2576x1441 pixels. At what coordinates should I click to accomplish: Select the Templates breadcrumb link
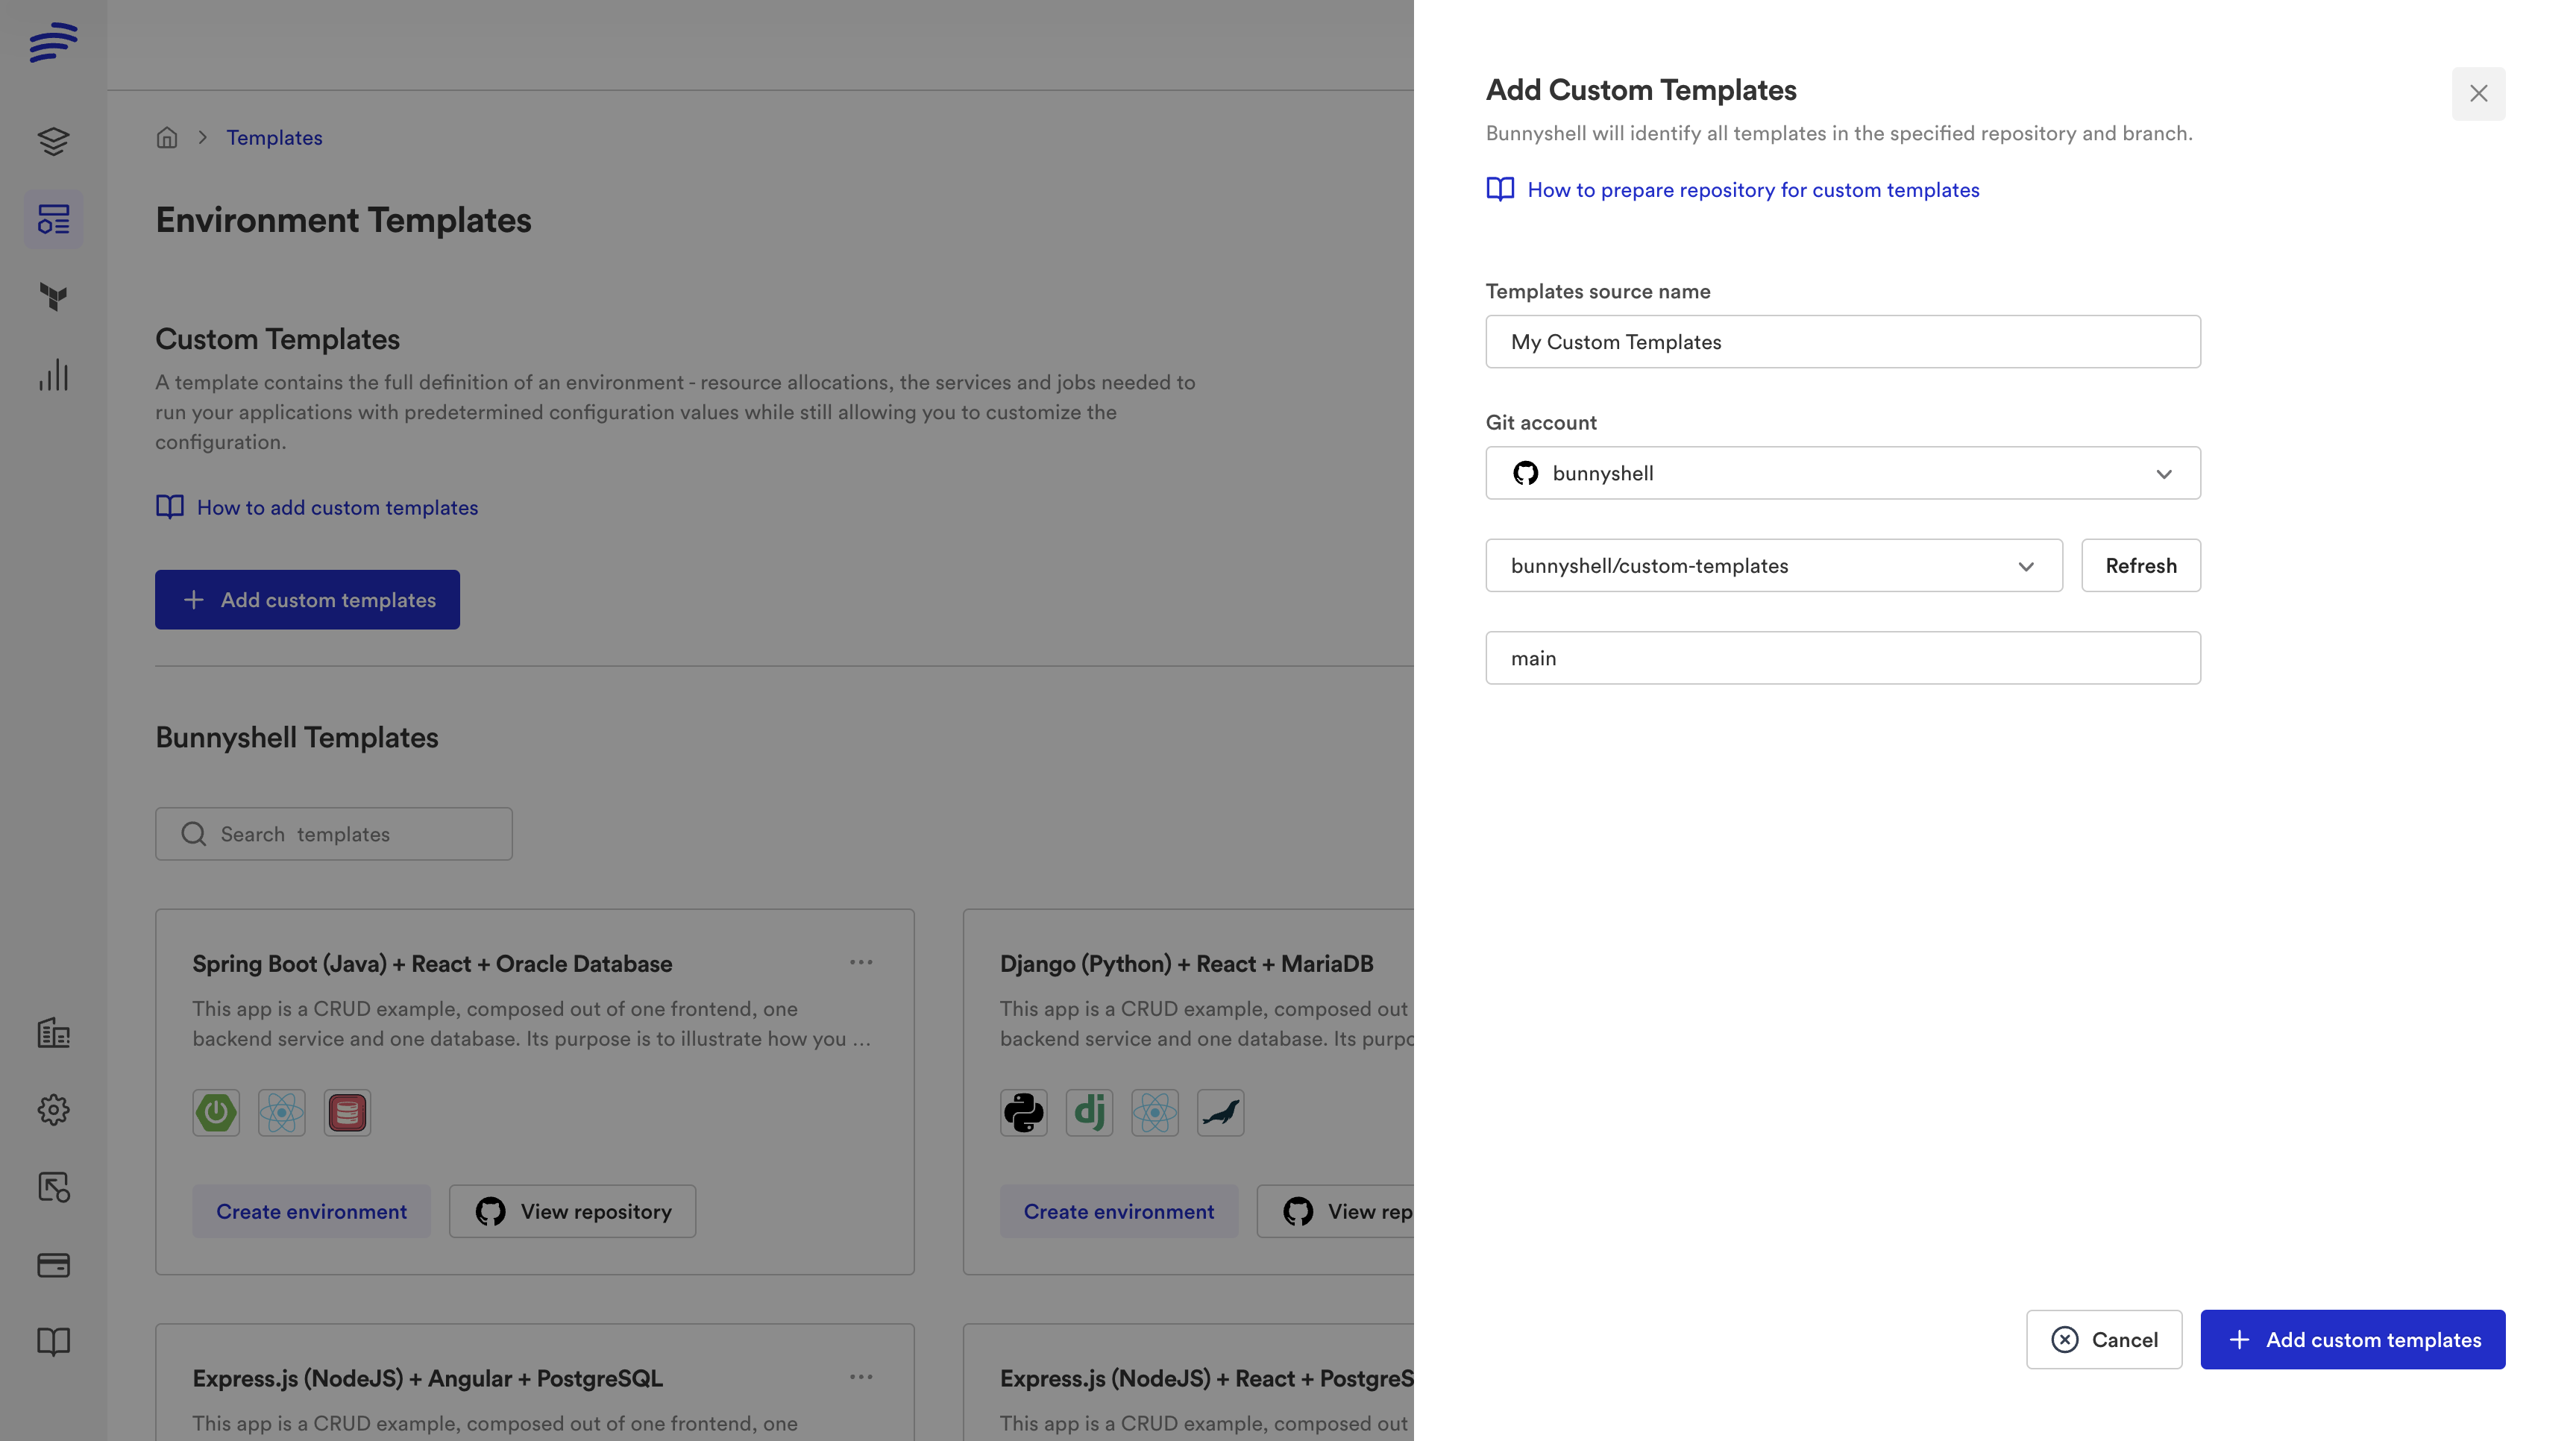274,137
